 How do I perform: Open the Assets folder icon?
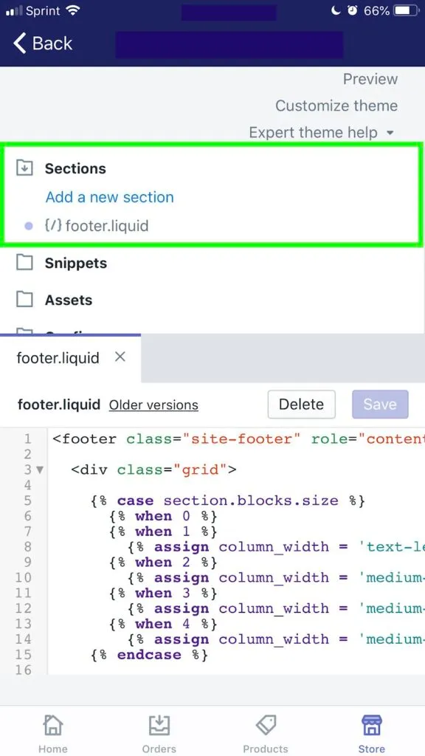point(24,300)
